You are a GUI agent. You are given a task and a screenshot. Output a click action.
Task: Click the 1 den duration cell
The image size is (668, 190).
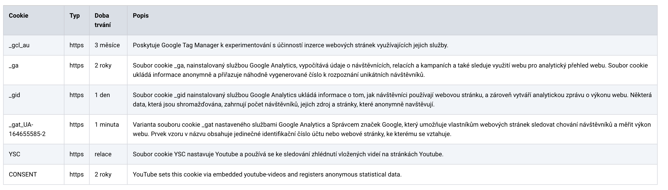click(x=102, y=95)
